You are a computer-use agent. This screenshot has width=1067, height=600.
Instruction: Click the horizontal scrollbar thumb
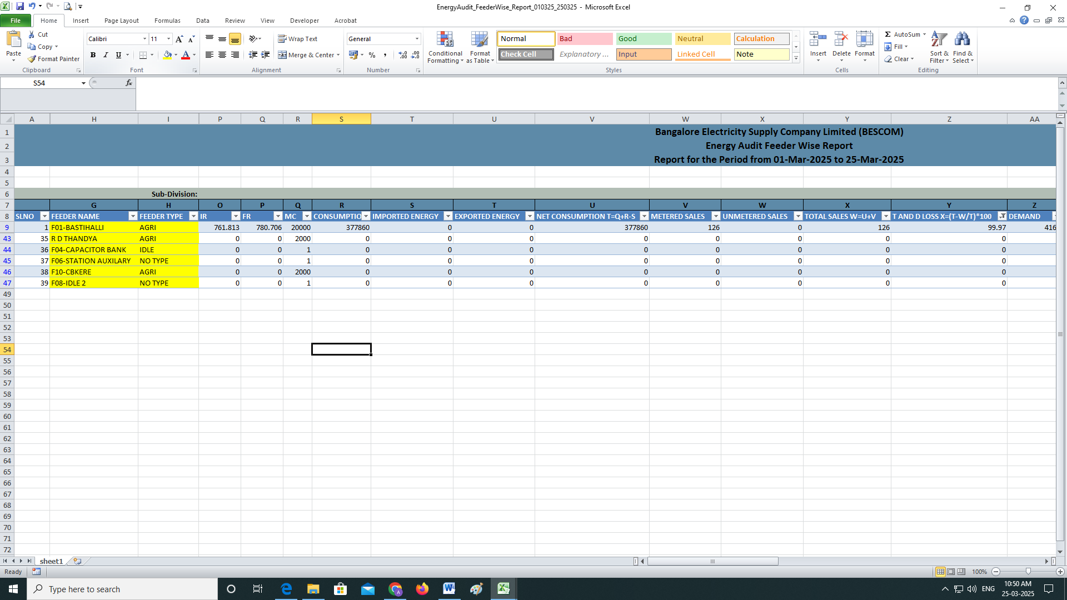tap(712, 561)
